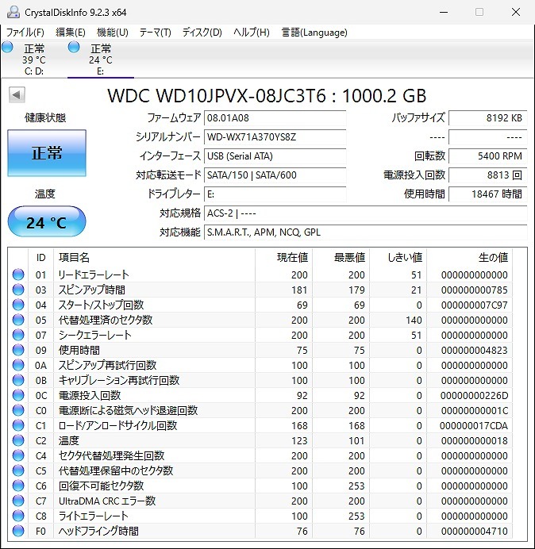Image resolution: width=535 pixels, height=549 pixels.
Task: Click status orb for attribute 05 代替処理済のセクタ数
Action: [x=18, y=320]
